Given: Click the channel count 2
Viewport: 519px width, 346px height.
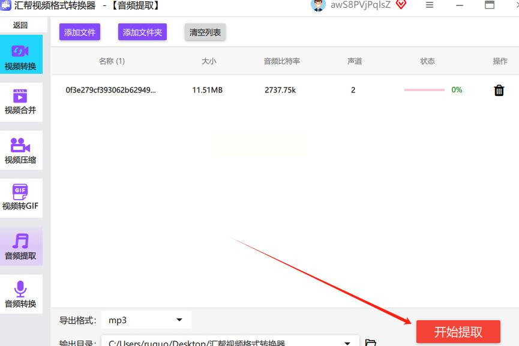Looking at the screenshot, I should [x=353, y=90].
